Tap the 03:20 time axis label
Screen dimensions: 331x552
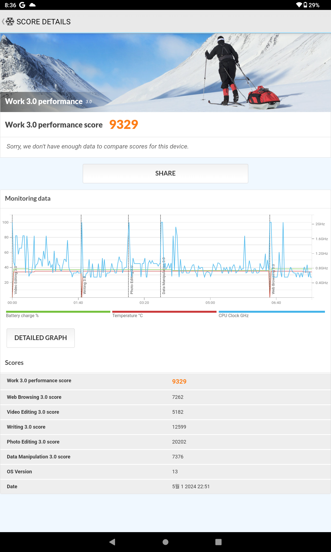[x=144, y=303]
